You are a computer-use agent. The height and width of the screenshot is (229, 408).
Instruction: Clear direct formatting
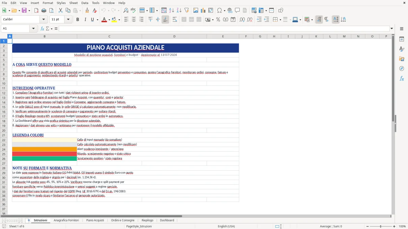(94, 11)
